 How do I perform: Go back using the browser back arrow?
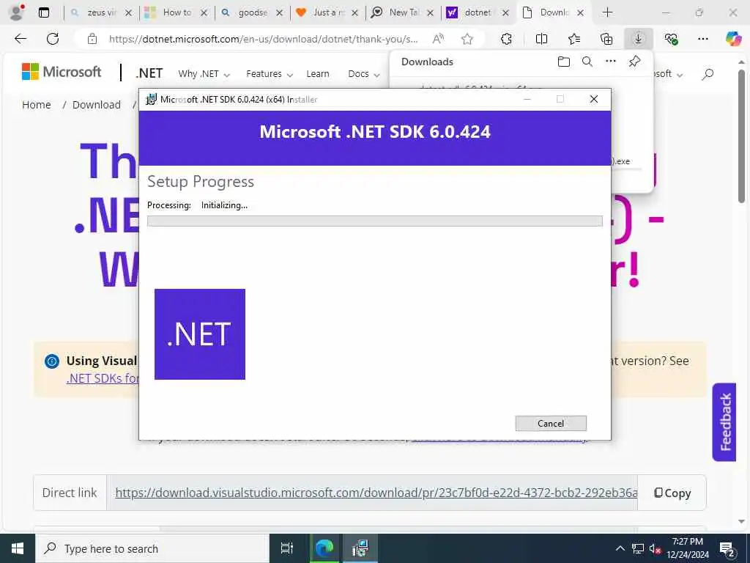(x=21, y=39)
